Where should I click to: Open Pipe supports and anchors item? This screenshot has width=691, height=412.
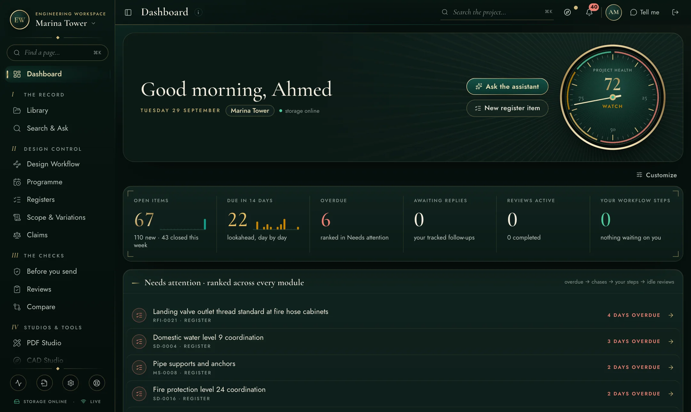403,368
